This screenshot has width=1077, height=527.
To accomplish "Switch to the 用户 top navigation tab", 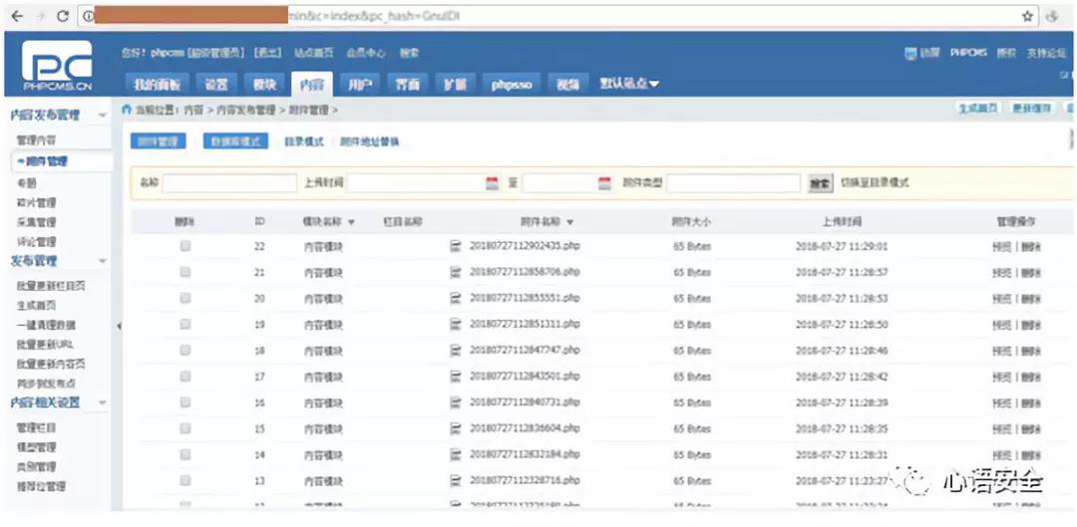I will 360,85.
